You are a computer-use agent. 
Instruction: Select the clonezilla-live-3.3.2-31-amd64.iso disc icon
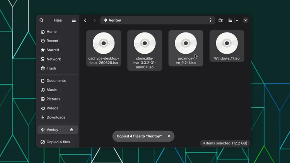(x=145, y=43)
